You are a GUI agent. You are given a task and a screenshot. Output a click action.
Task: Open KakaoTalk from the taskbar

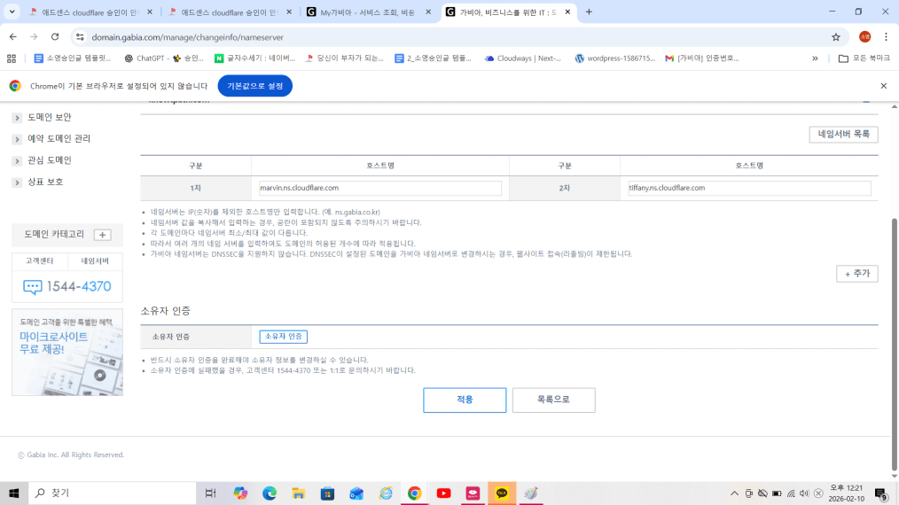tap(502, 493)
